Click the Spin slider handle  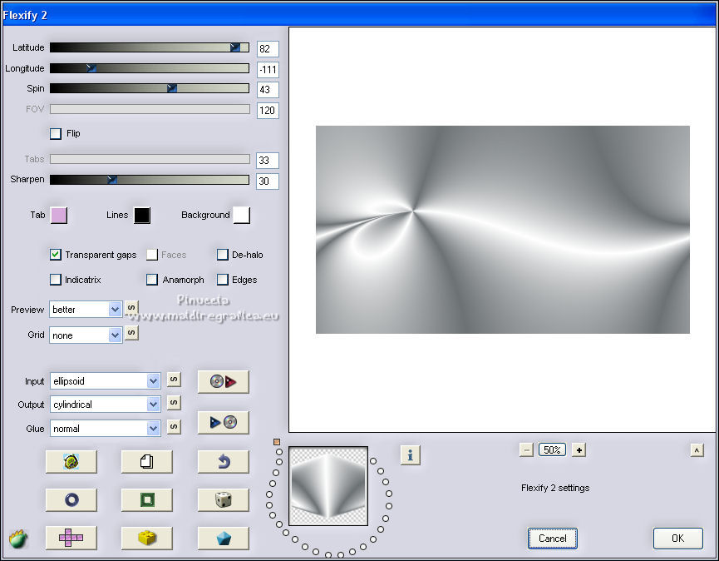(171, 88)
